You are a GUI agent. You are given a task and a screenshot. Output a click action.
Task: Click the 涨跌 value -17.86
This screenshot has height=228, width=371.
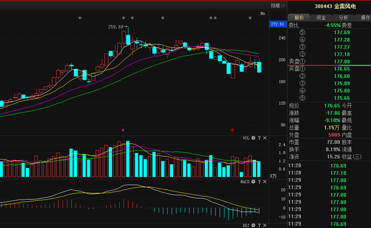332,113
